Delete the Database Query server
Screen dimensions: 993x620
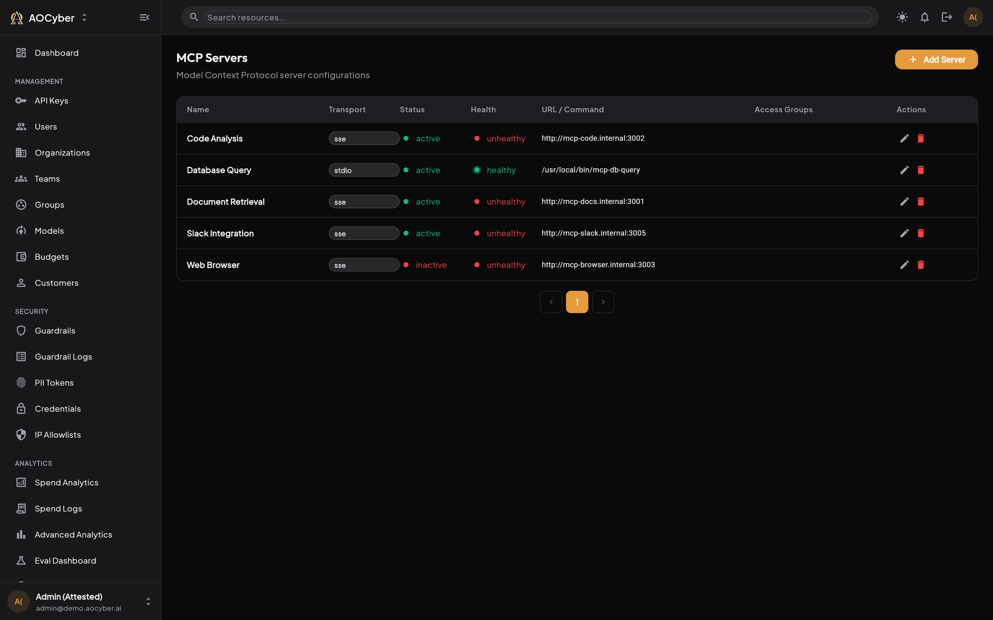tap(921, 170)
